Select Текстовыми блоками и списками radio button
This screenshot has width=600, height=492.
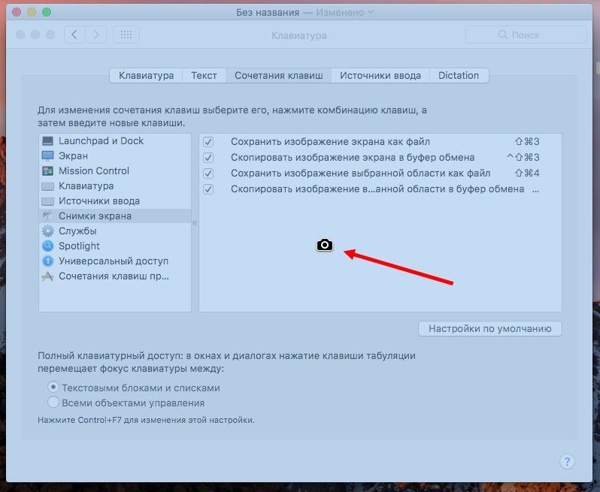tap(53, 388)
